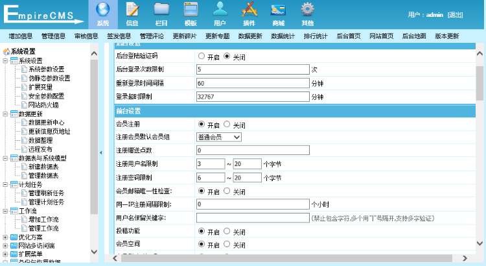
Task: Open 数据统计 in the submenu bar
Action: [x=283, y=36]
